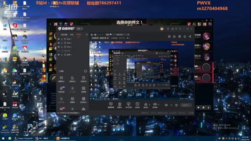251x141 pixels.
Task: Select the 全屏 1 source row
Action: click(x=73, y=55)
